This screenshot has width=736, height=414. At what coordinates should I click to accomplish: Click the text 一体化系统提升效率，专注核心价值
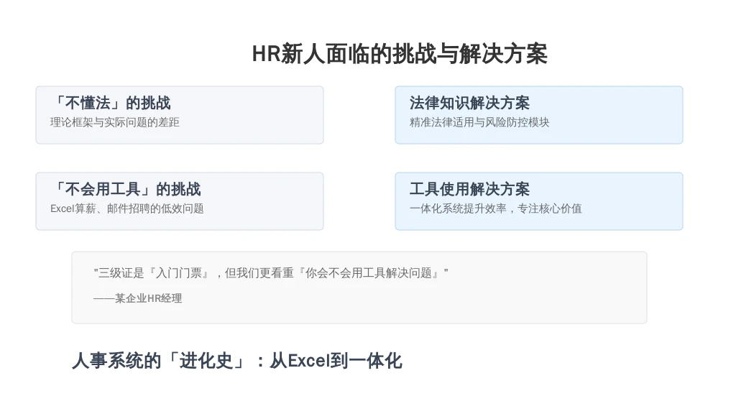496,208
